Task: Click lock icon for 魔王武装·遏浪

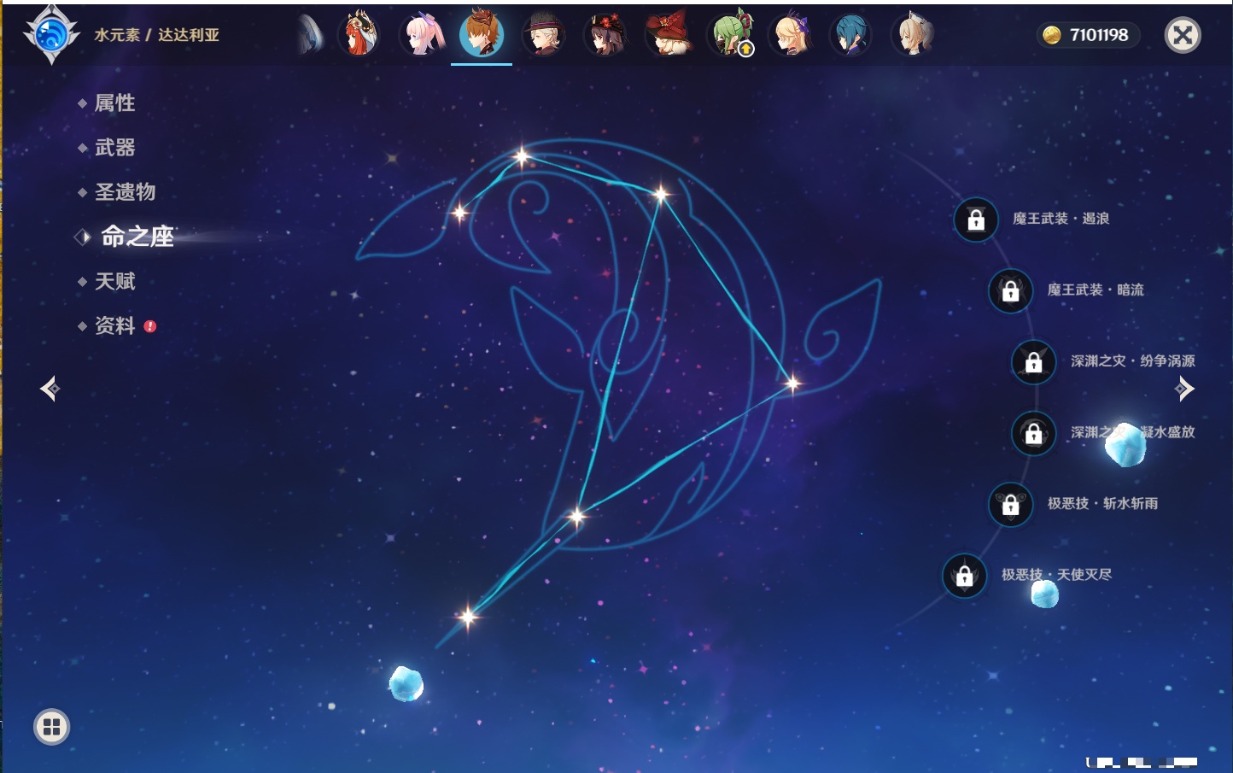Action: pos(976,220)
